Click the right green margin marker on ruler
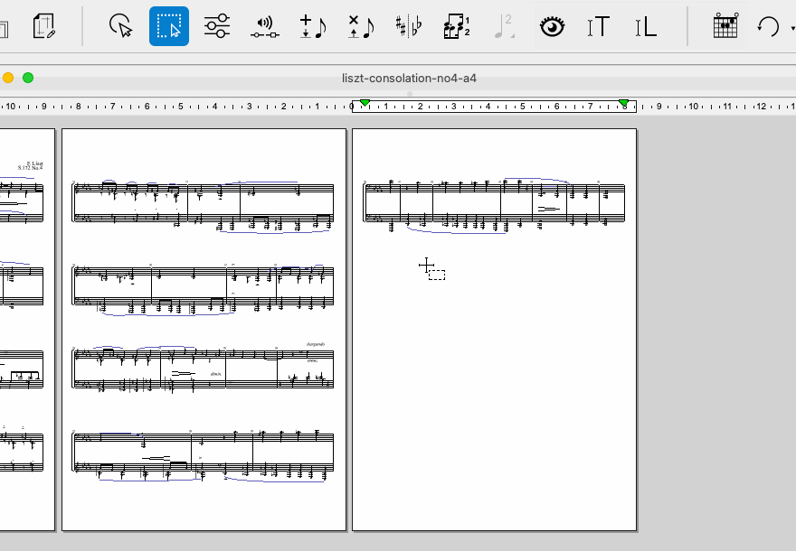This screenshot has width=796, height=551. coord(624,103)
